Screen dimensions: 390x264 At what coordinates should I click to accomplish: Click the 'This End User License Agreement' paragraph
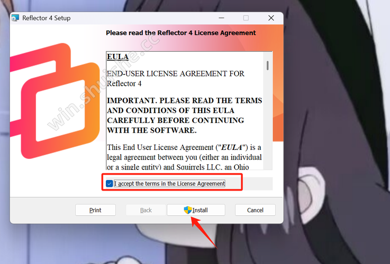(x=184, y=157)
